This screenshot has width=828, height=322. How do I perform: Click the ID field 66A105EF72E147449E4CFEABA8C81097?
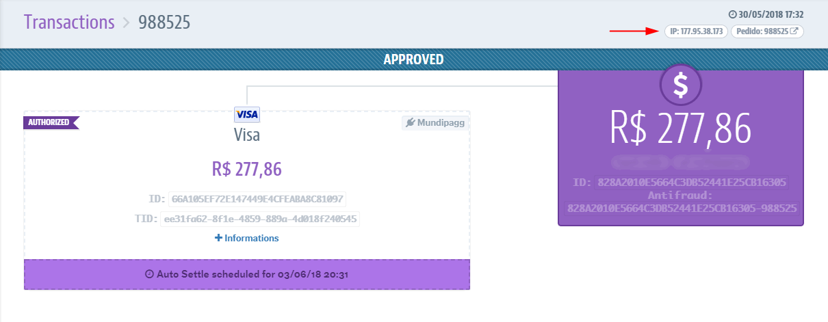pos(257,199)
